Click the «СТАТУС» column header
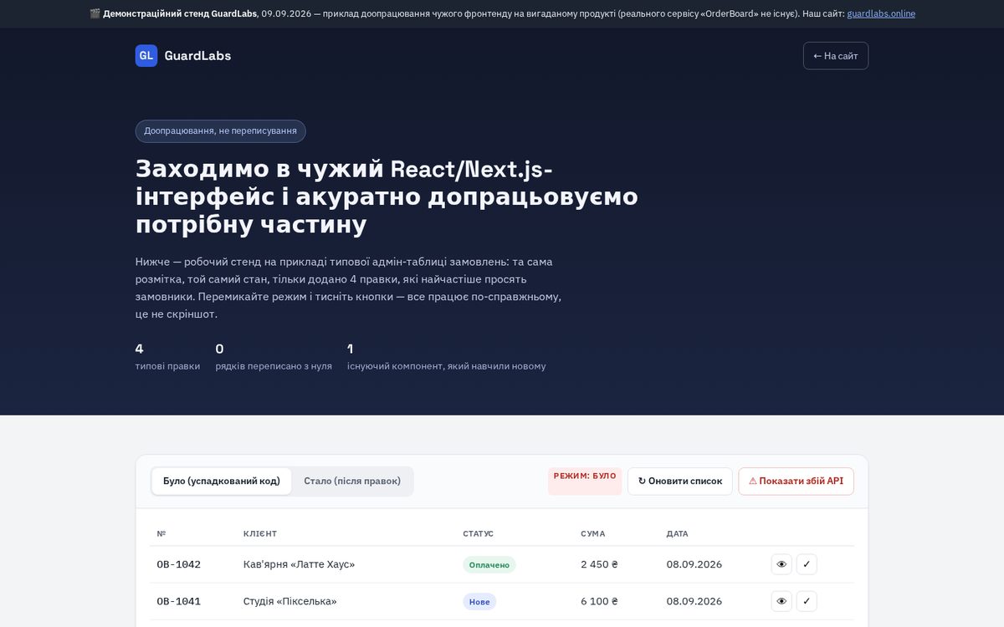Image resolution: width=1004 pixels, height=627 pixels. [479, 533]
